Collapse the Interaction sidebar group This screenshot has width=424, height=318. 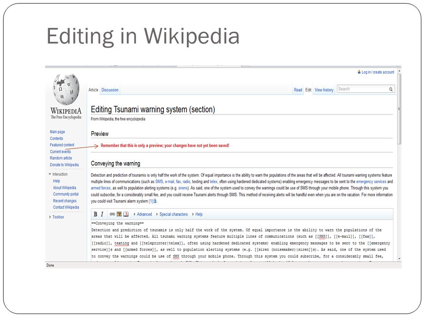coord(58,174)
